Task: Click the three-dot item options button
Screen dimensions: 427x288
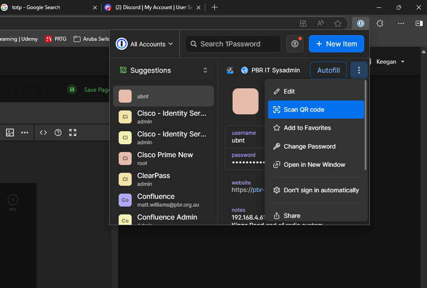Action: coord(359,70)
